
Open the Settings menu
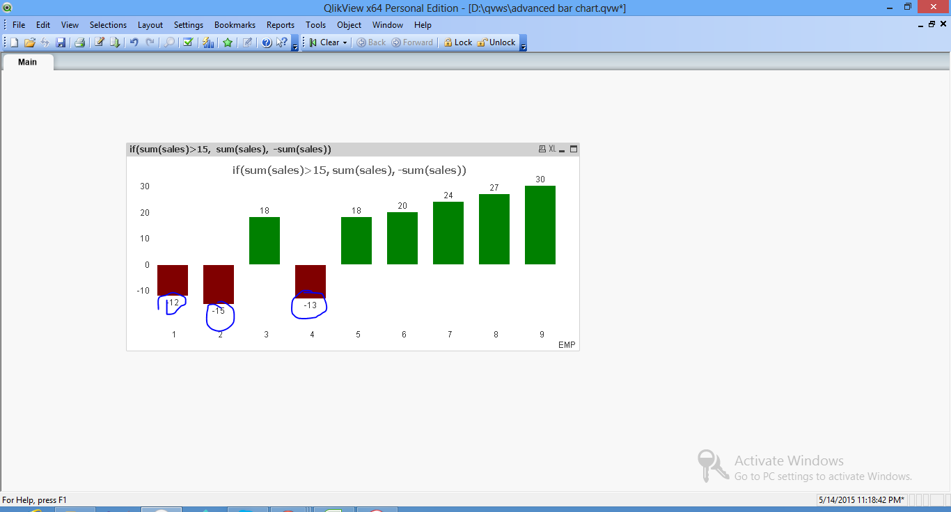click(189, 24)
